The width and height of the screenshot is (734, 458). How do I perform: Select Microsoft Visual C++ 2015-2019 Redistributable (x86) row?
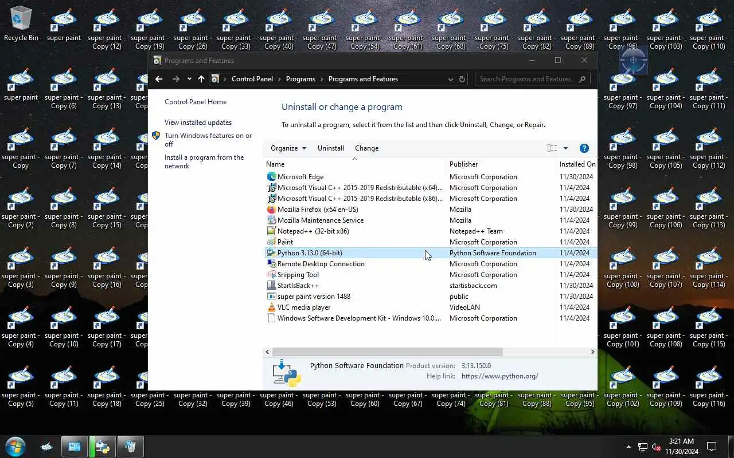click(x=430, y=199)
